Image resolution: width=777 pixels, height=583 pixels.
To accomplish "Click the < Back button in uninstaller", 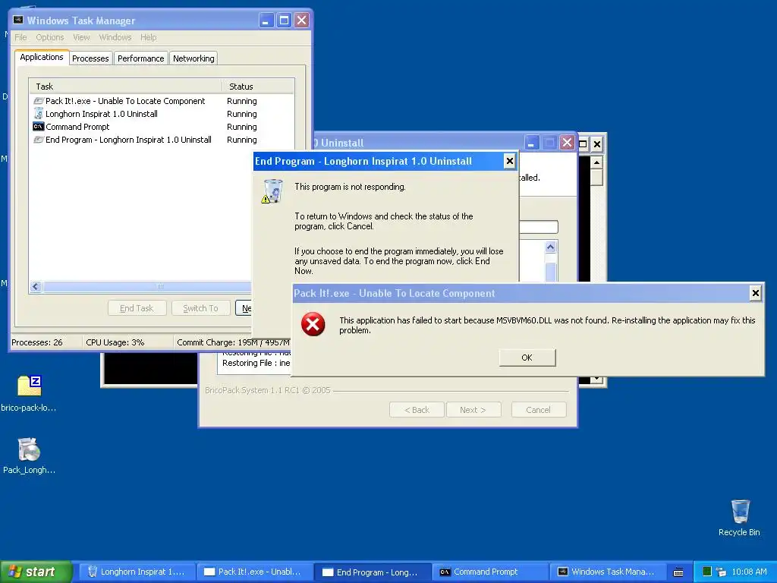I will point(417,410).
